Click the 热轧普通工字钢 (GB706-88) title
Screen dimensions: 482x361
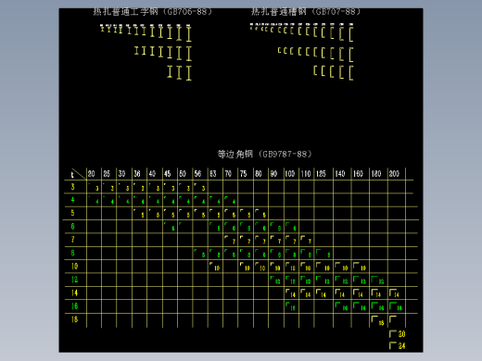(x=153, y=12)
